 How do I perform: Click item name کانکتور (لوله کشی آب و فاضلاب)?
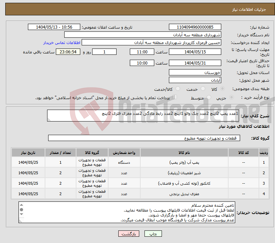pyautogui.click(x=184, y=183)
